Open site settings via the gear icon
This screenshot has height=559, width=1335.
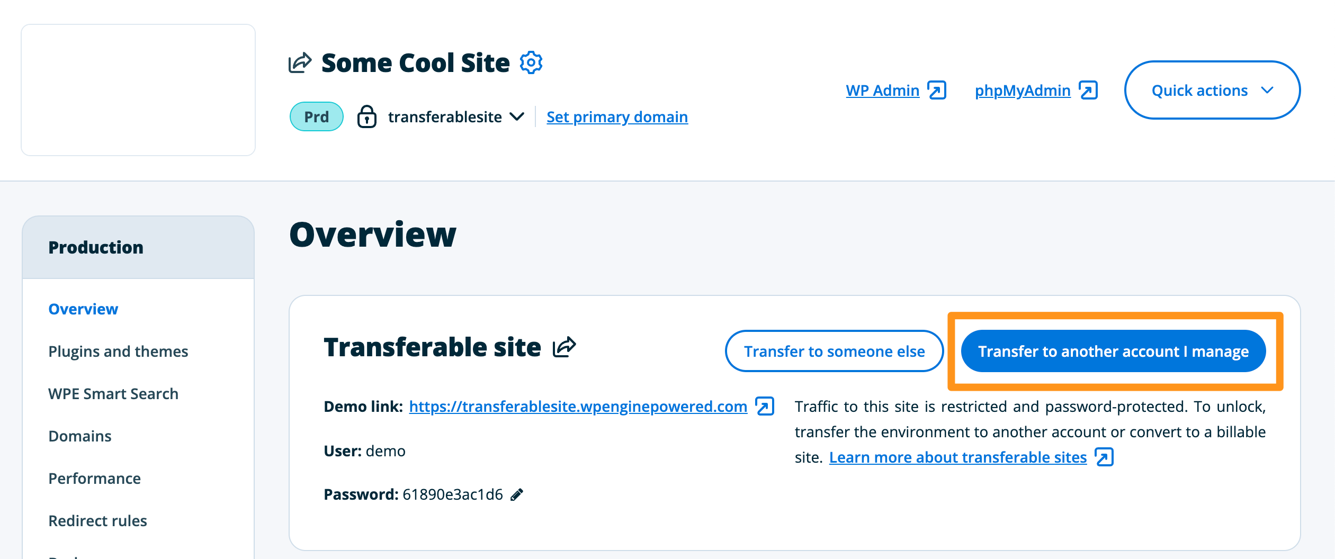click(x=530, y=62)
